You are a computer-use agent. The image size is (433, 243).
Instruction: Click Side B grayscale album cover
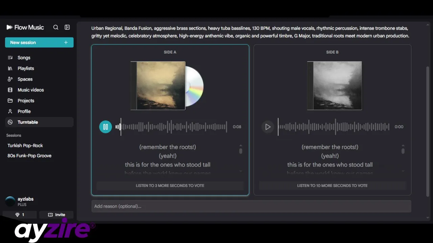tap(335, 86)
